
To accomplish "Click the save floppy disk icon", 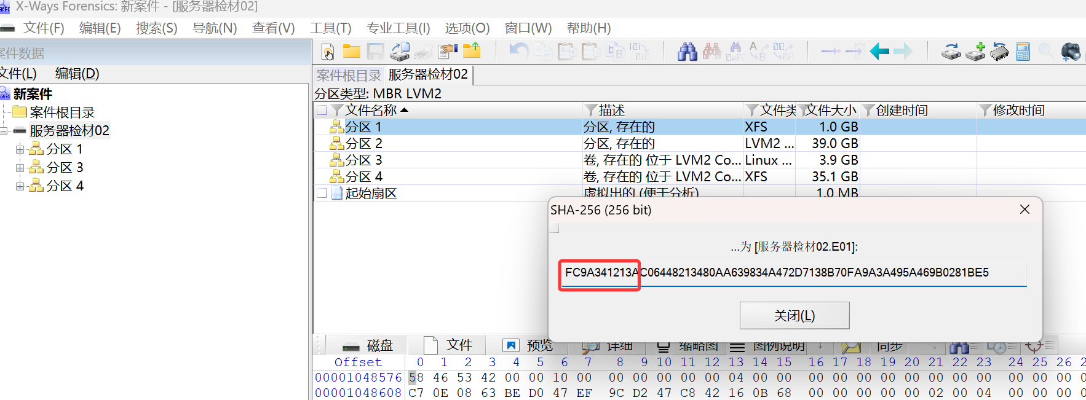I will click(375, 52).
